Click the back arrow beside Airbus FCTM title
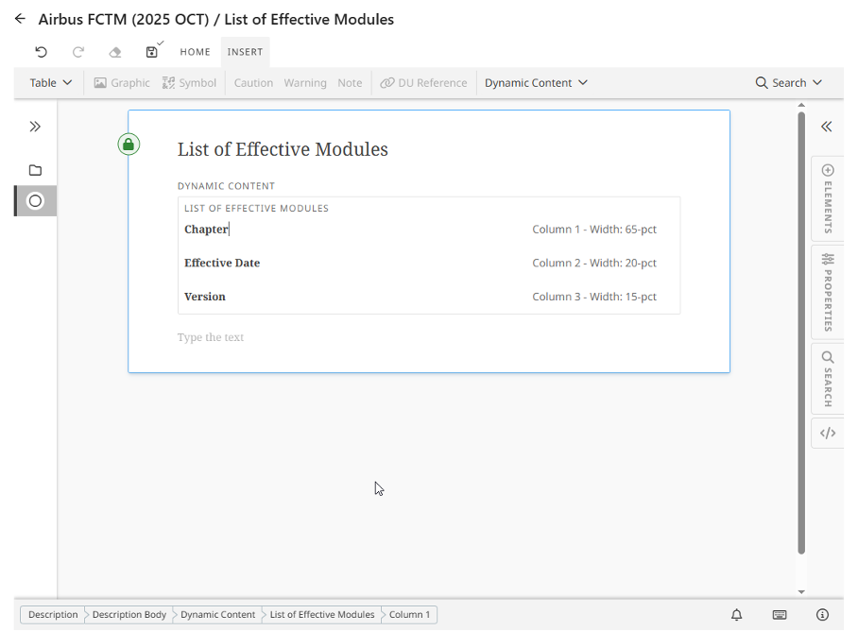This screenshot has width=858, height=631. tap(20, 19)
